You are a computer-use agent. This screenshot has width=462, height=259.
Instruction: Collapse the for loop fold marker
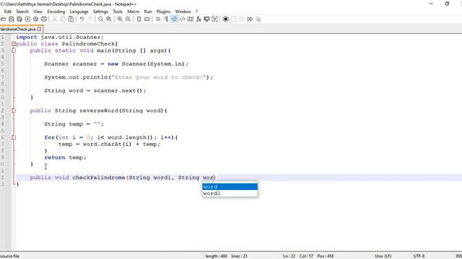point(14,137)
